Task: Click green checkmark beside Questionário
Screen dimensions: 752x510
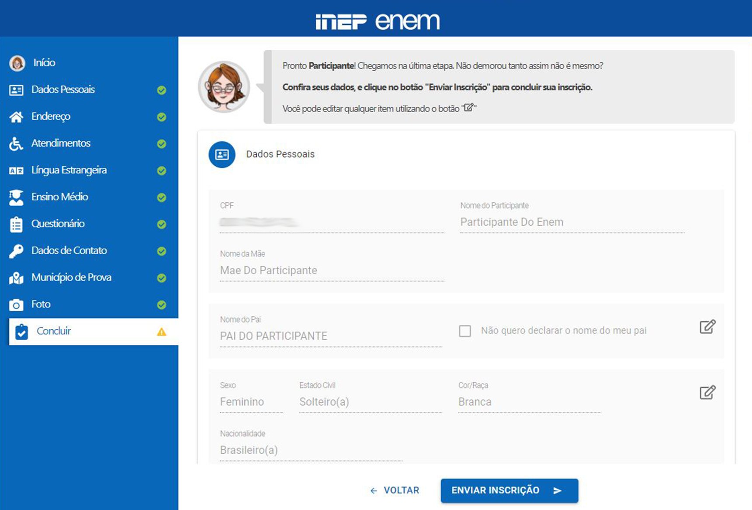Action: [162, 224]
